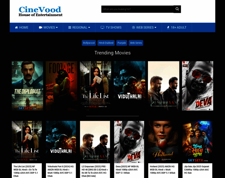Click the Bollywood category button

(89, 43)
